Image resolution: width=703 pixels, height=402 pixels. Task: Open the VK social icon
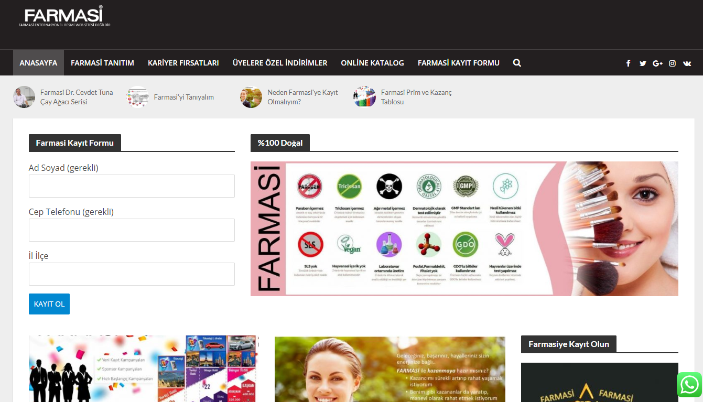point(687,63)
